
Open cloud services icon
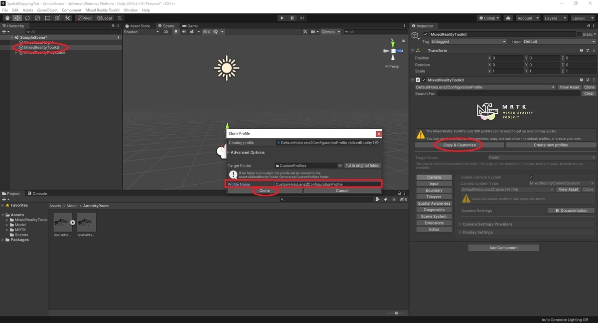coord(508,18)
